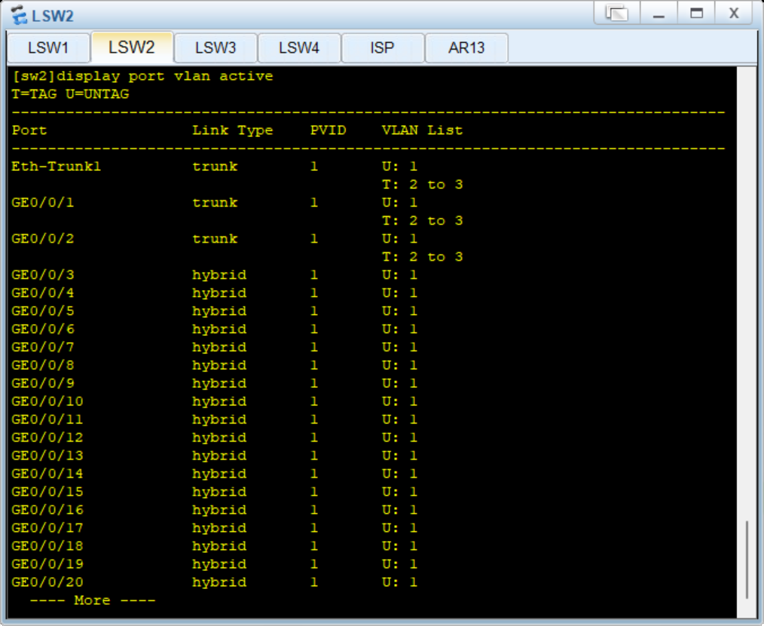The image size is (764, 626).
Task: Click 'U: 1' VLAN list of Eth-Trunk1
Action: tap(399, 166)
